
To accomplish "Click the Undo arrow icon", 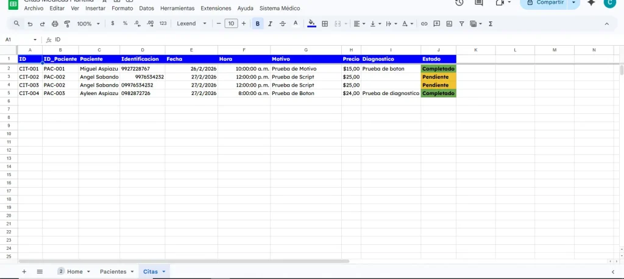I will click(30, 24).
